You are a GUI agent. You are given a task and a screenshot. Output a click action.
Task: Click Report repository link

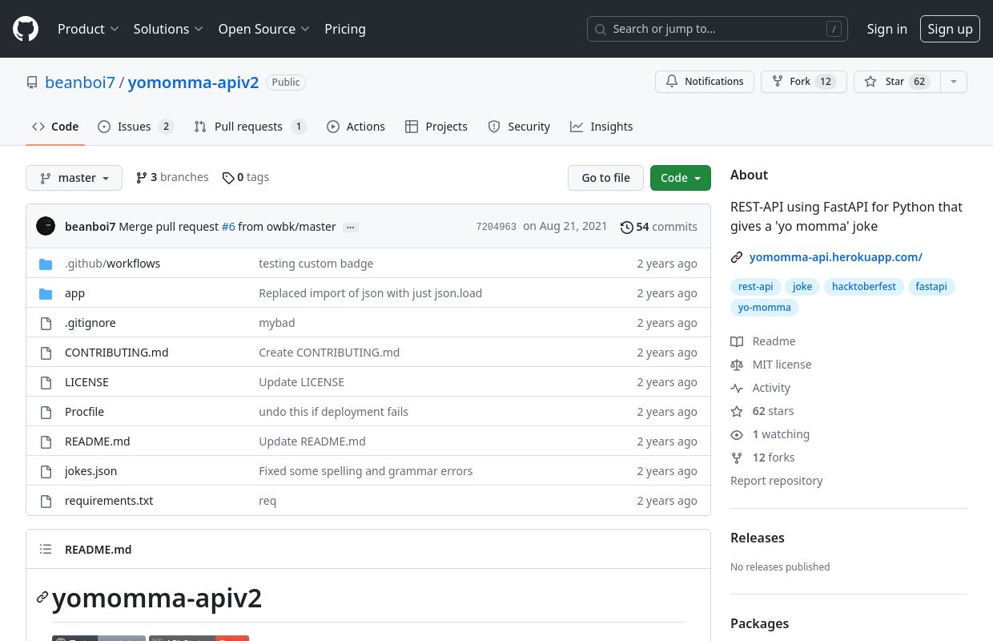[x=777, y=481]
